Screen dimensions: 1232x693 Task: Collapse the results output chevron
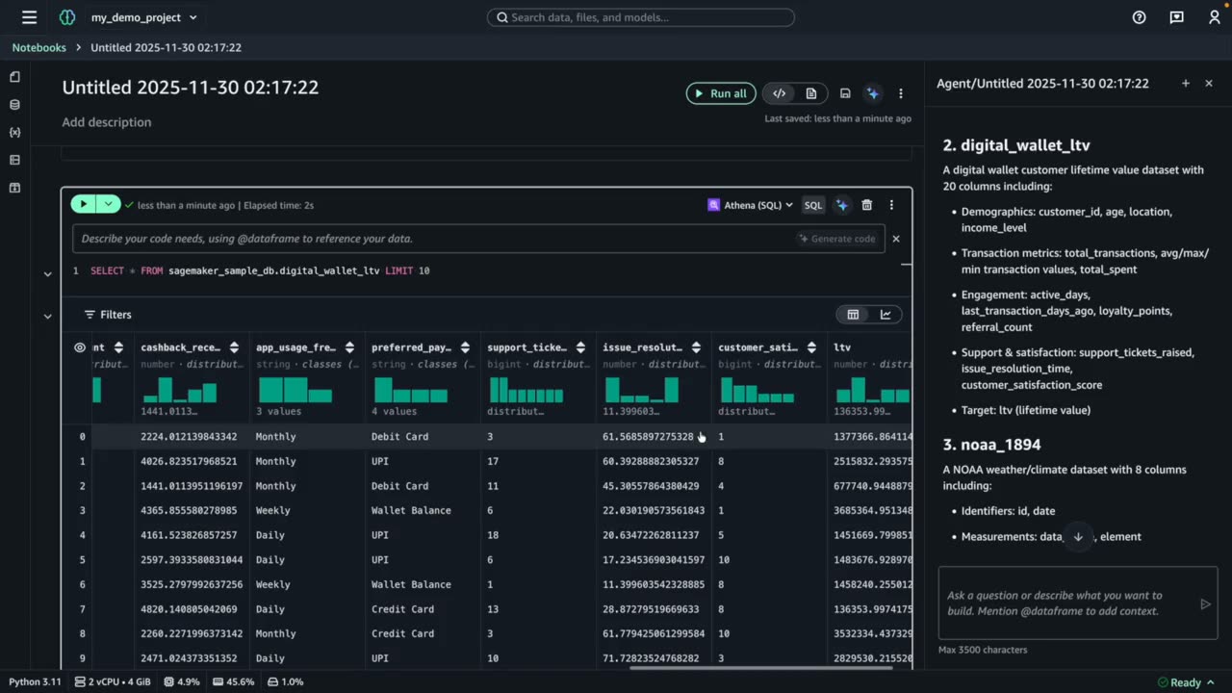[47, 316]
